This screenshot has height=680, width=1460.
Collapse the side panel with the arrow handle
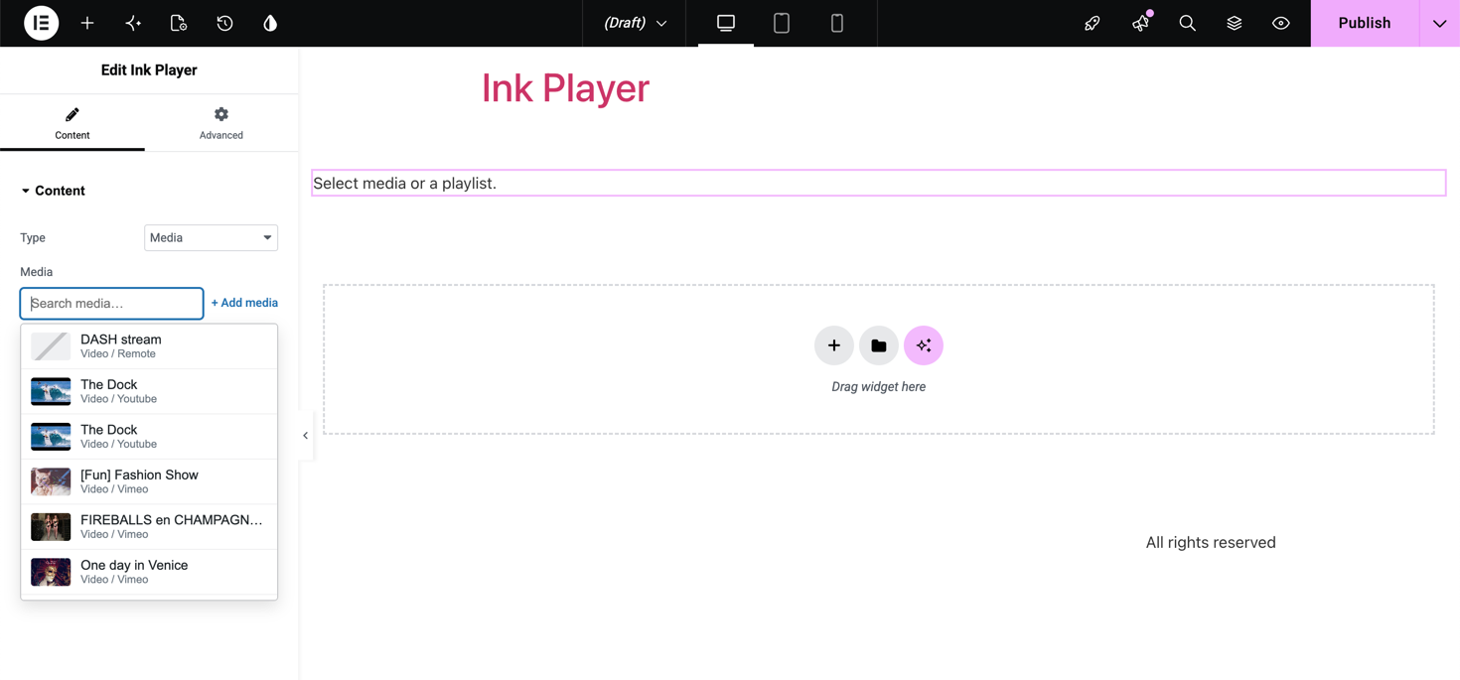point(306,435)
